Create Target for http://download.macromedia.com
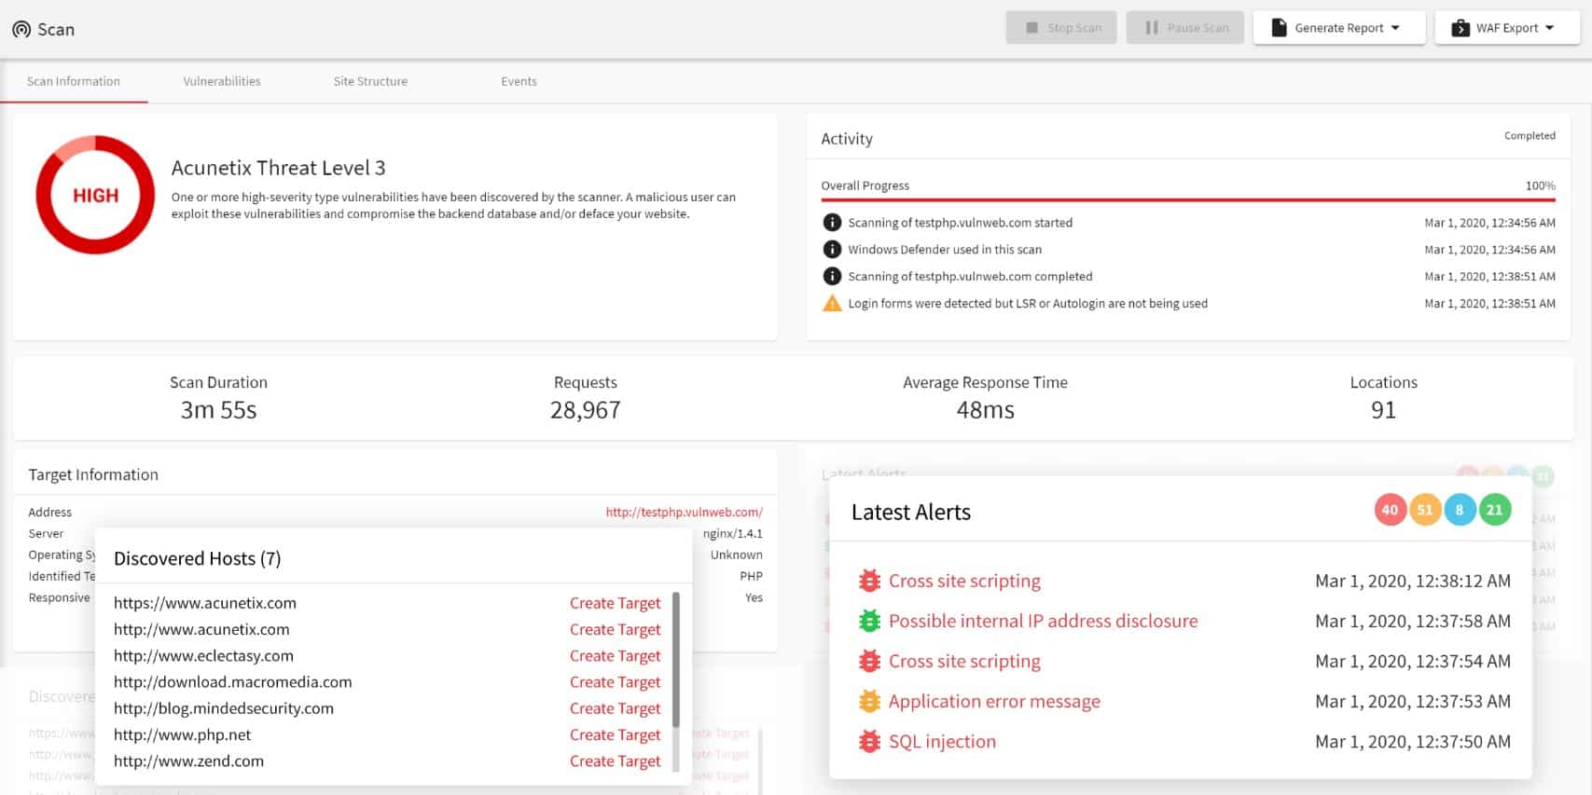Viewport: 1592px width, 795px height. coord(615,682)
